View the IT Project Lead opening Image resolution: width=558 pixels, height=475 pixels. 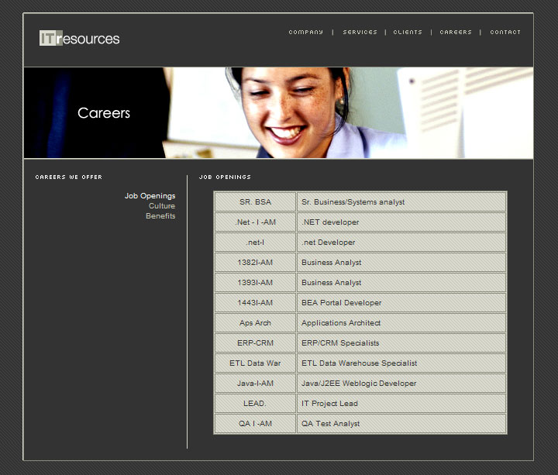click(329, 404)
